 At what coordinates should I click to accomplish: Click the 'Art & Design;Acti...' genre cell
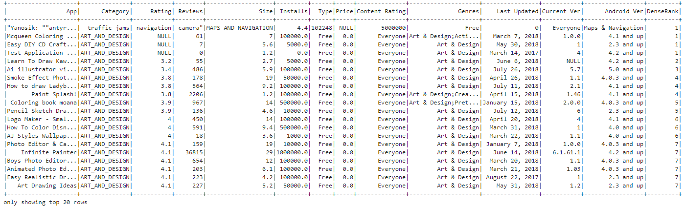(444, 36)
